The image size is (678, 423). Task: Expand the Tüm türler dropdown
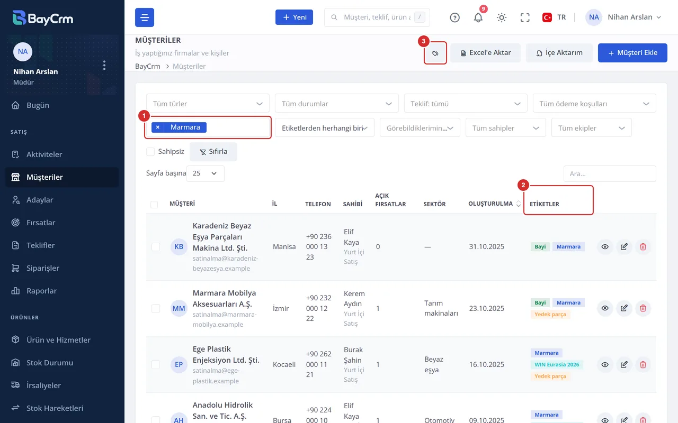pyautogui.click(x=208, y=104)
